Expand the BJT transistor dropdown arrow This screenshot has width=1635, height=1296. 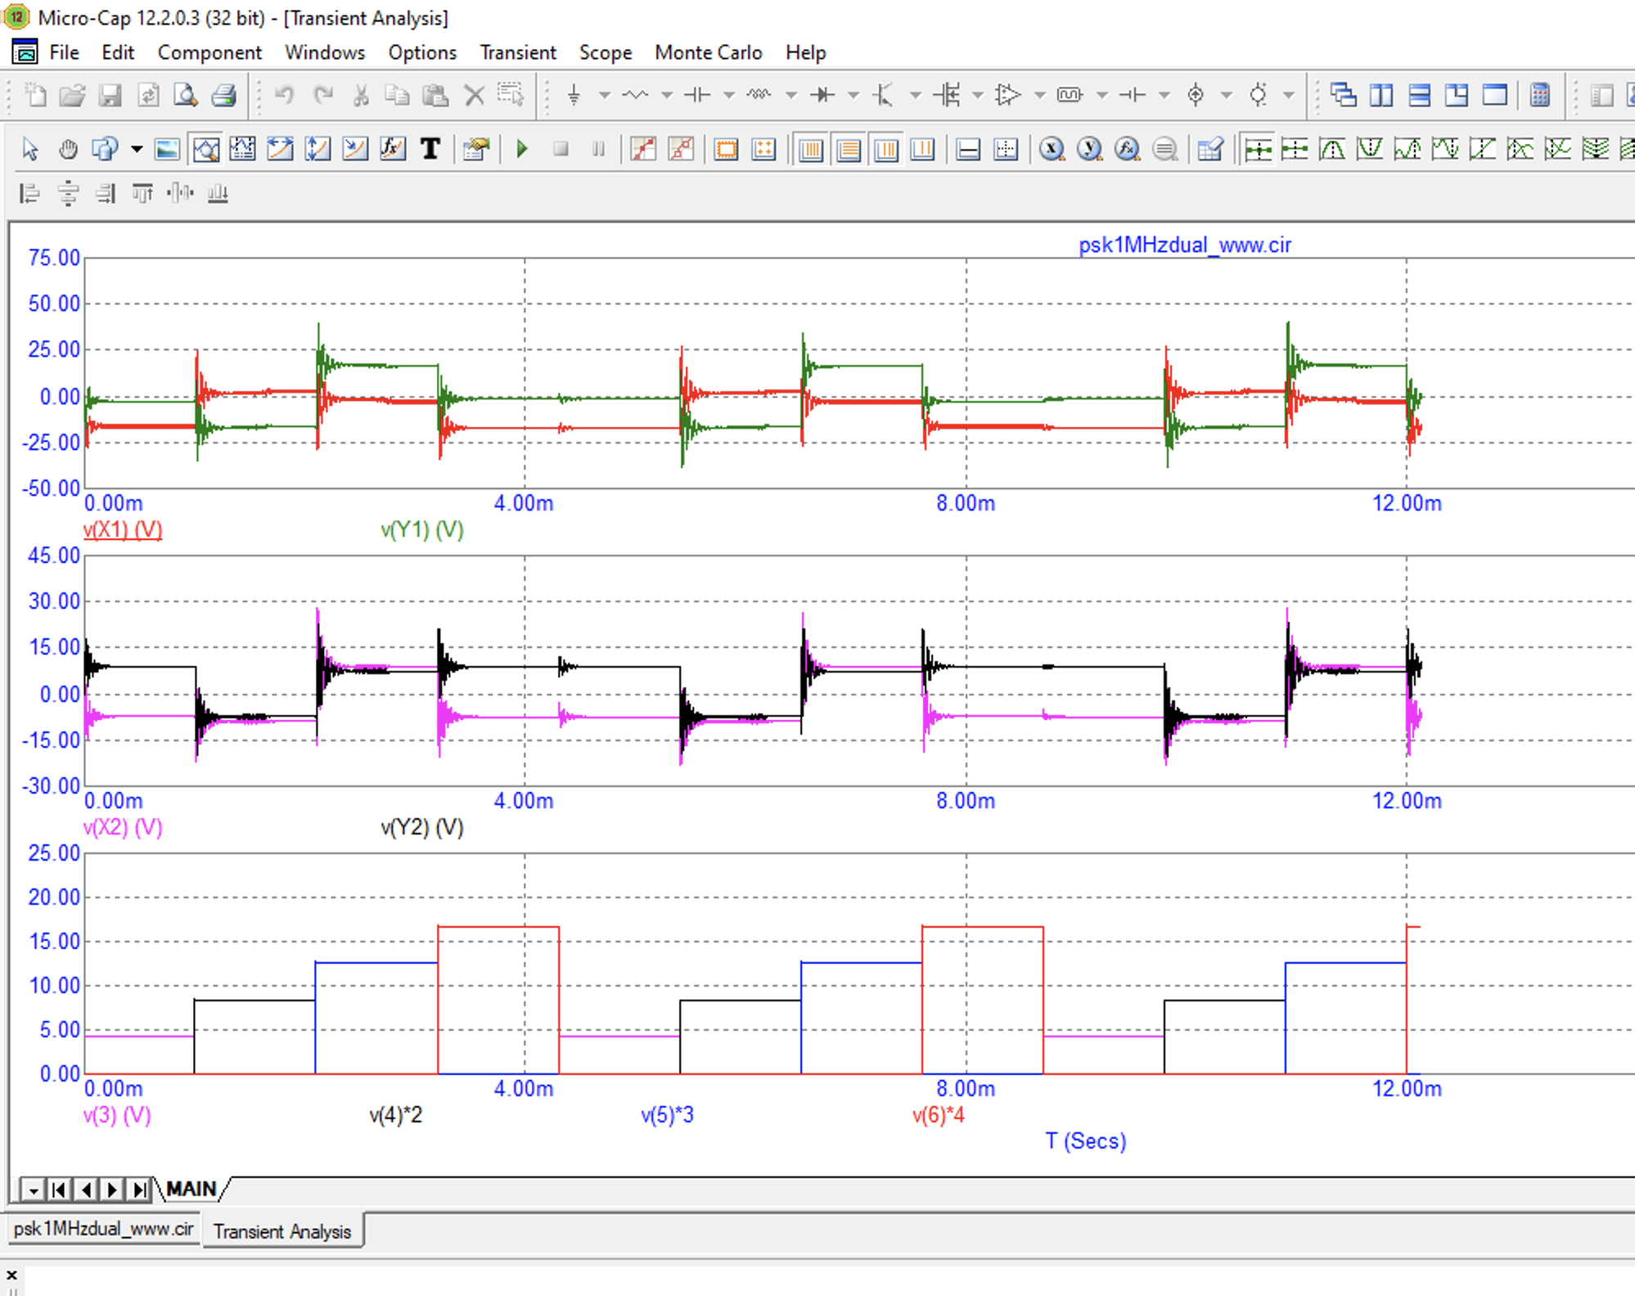click(916, 96)
